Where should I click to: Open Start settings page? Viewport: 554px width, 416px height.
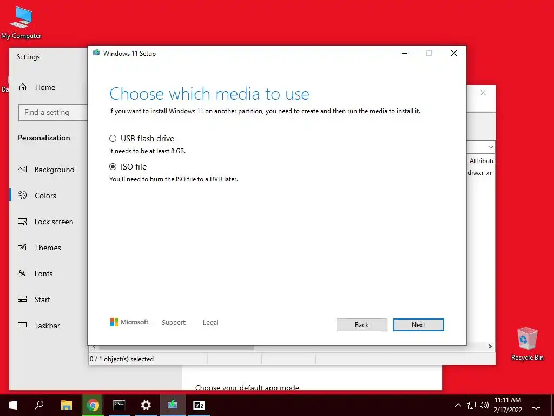coord(42,300)
